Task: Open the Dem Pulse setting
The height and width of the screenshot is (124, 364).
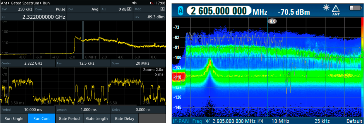Action: pos(50,9)
